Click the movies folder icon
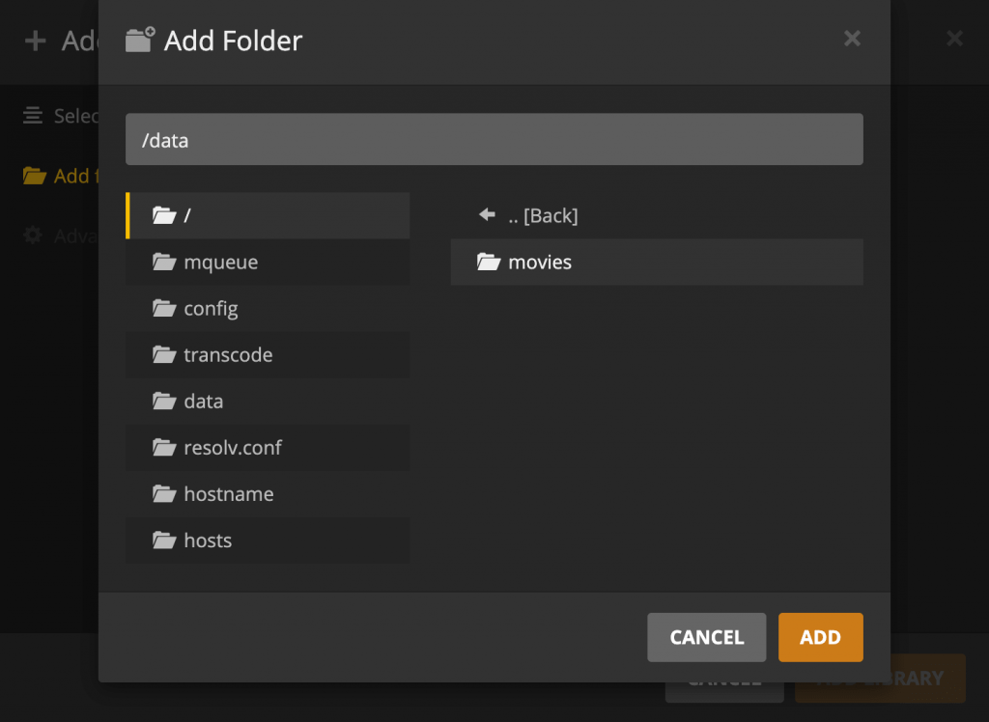The image size is (989, 722). [x=488, y=262]
